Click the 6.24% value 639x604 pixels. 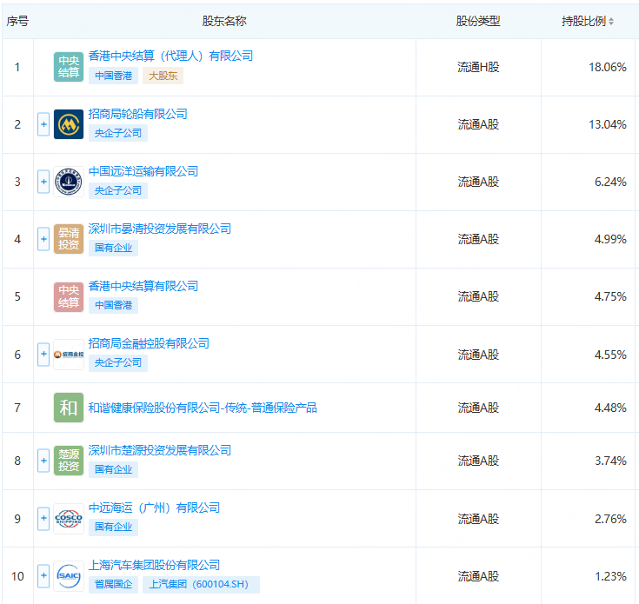(610, 182)
